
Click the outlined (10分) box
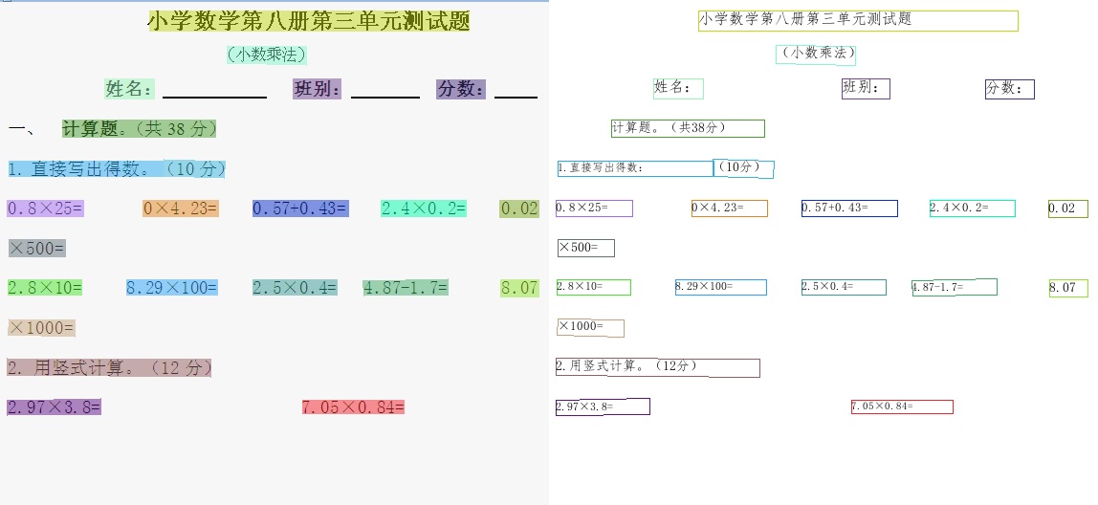click(x=743, y=168)
